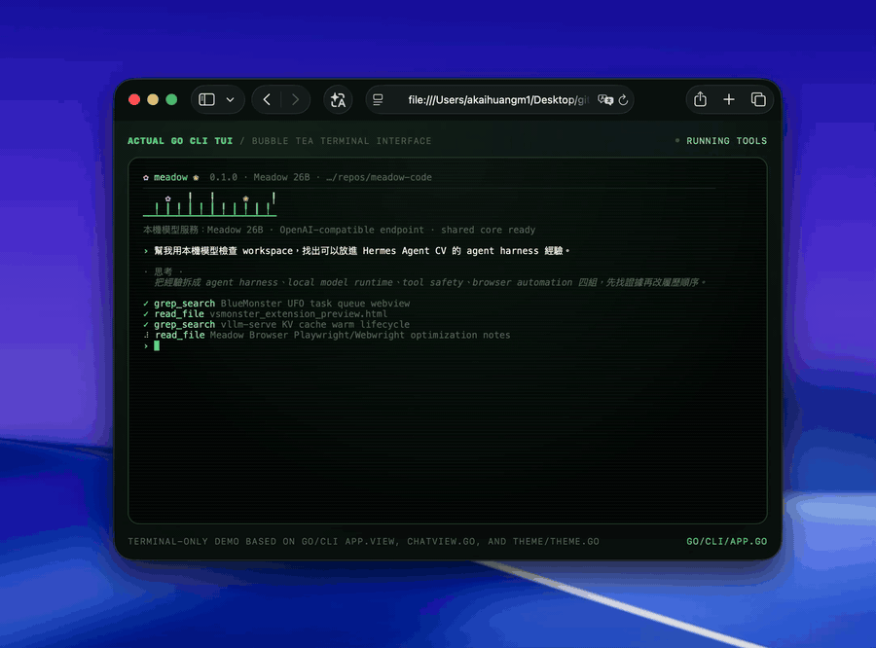
Task: Click the italic thinking line about agent harness
Action: [x=429, y=282]
